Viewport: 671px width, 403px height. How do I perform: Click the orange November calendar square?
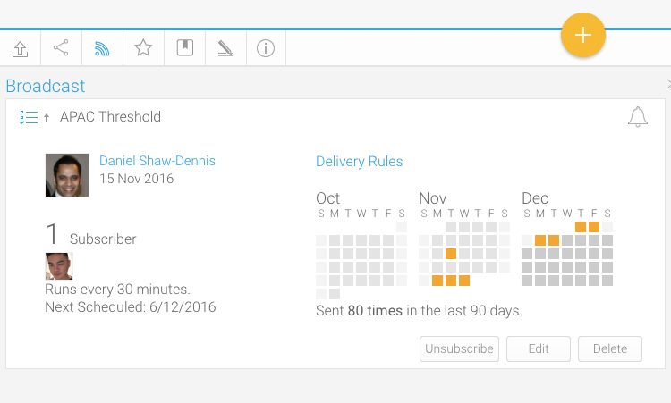pos(451,254)
